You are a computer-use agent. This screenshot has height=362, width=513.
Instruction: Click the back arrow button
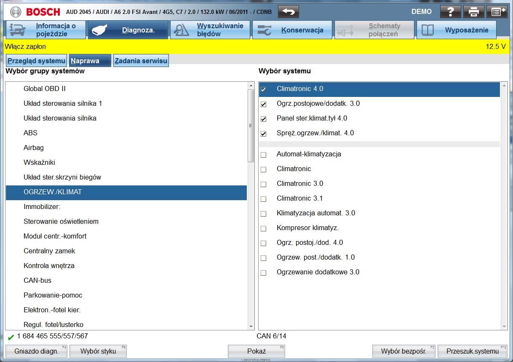click(x=288, y=11)
